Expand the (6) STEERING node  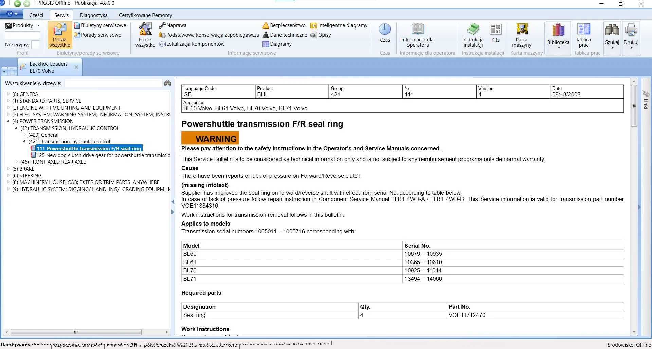[x=8, y=175]
